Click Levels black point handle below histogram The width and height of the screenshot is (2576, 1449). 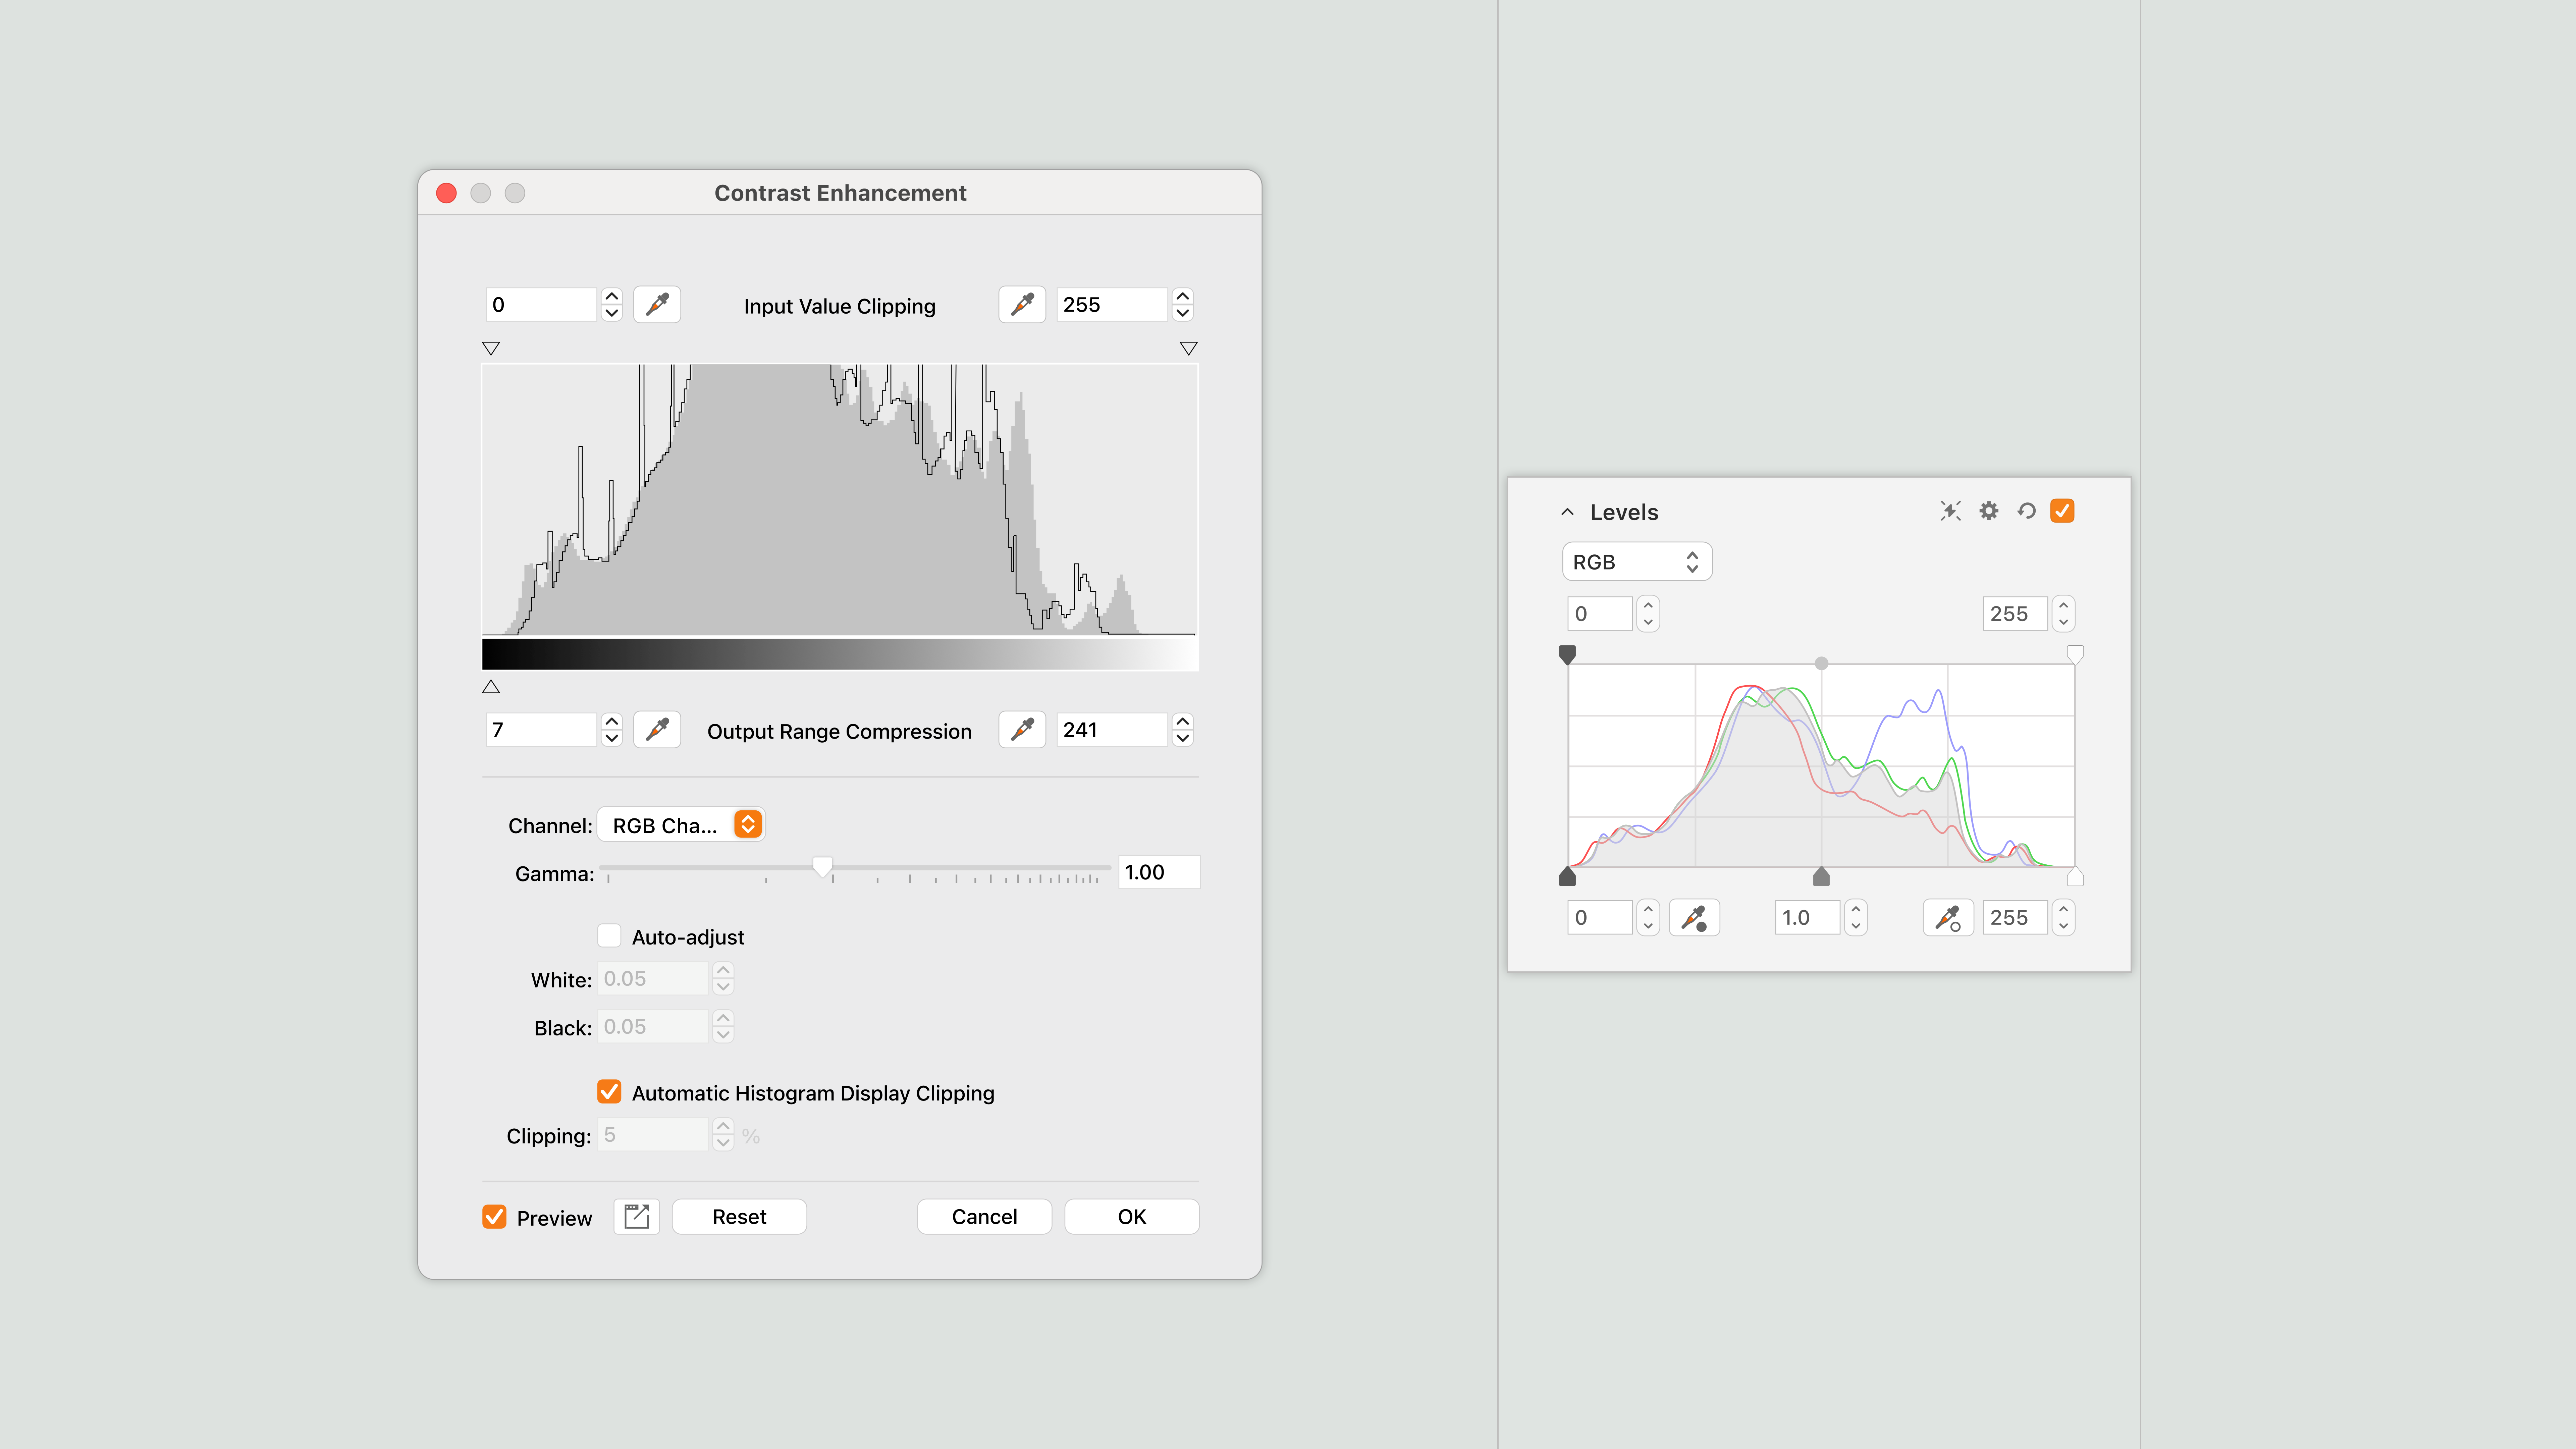pyautogui.click(x=1567, y=877)
